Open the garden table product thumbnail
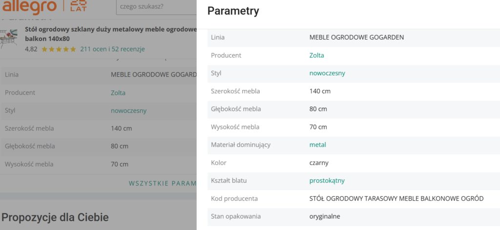The height and width of the screenshot is (230, 500). click(x=9, y=38)
